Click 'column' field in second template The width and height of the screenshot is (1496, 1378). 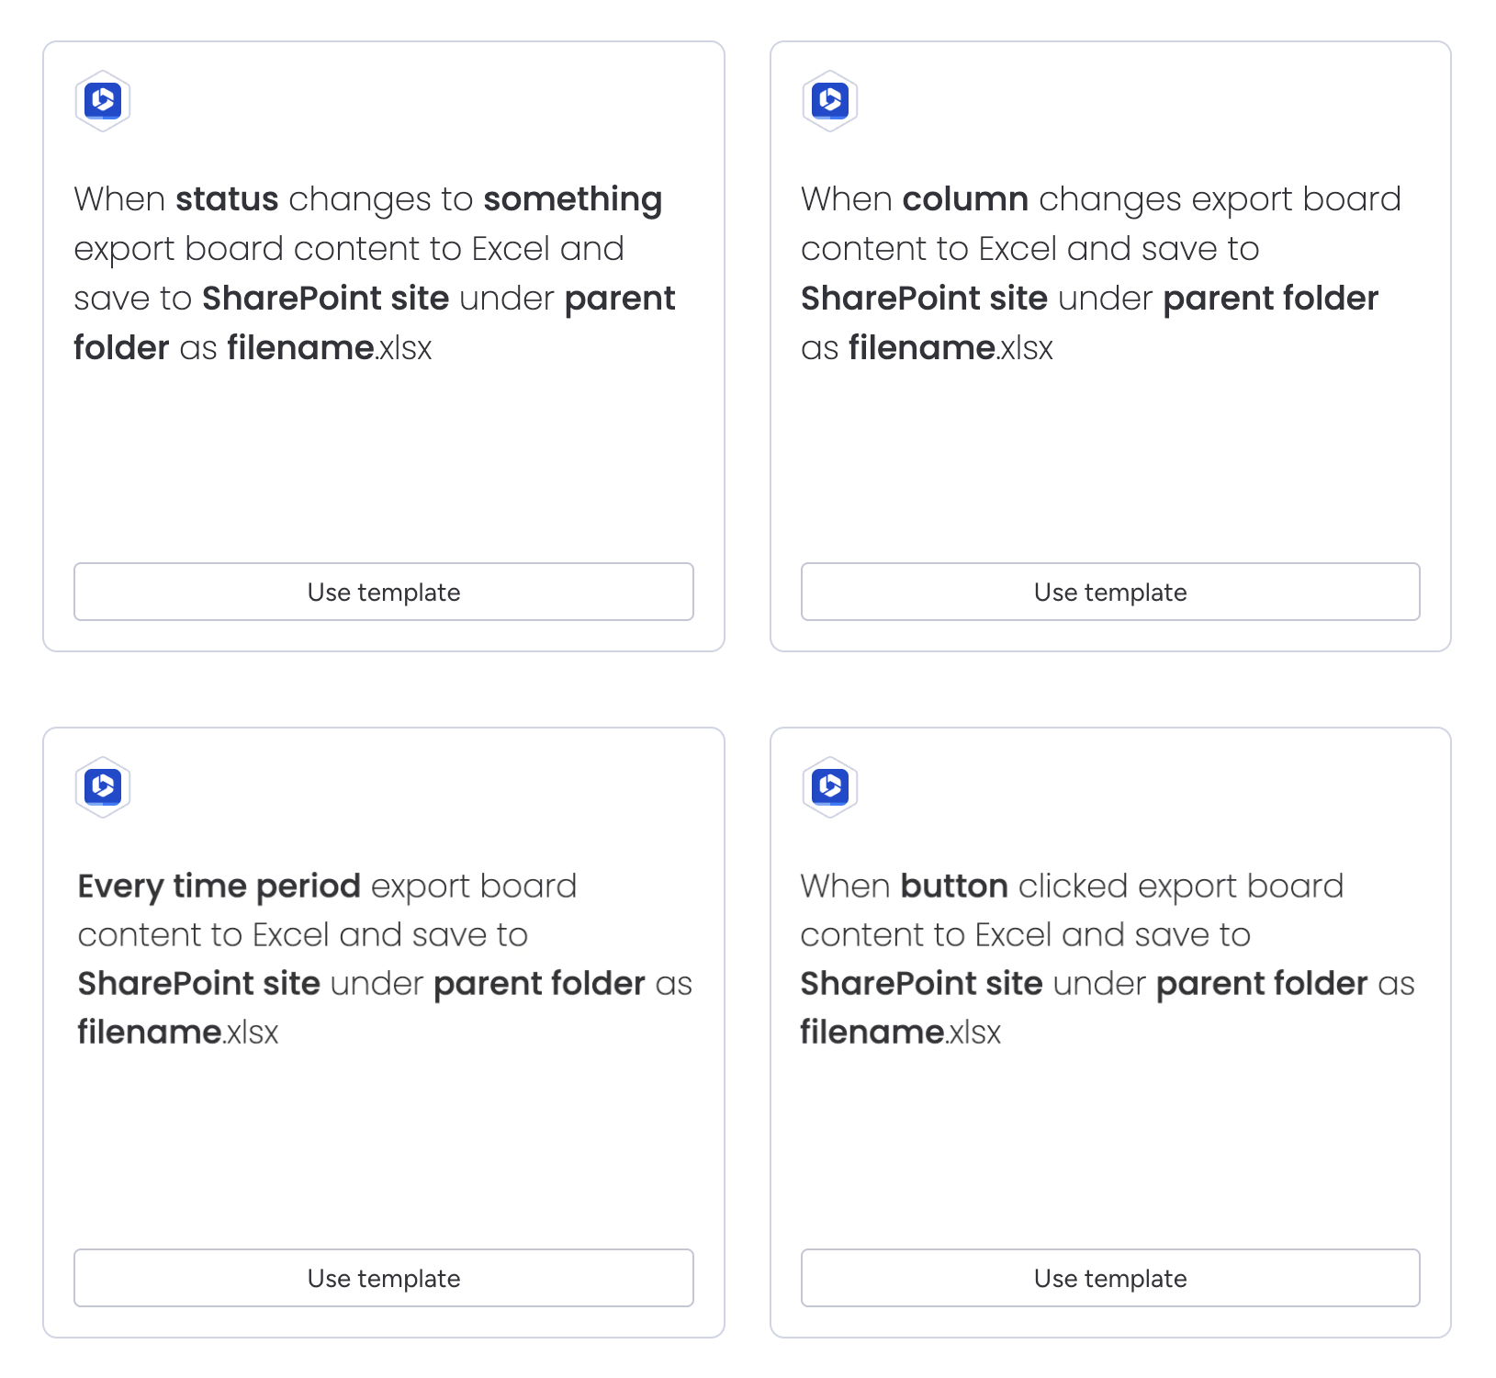coord(965,199)
